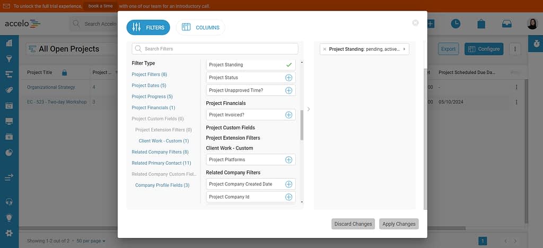Close the filter dialog with the X icon
The width and height of the screenshot is (543, 248).
click(415, 23)
